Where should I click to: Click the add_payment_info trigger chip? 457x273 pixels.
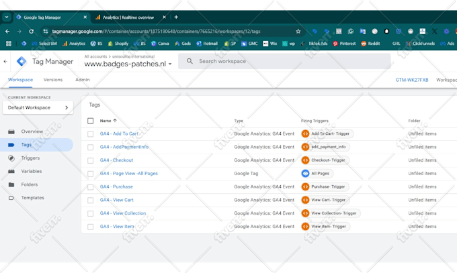pos(325,147)
